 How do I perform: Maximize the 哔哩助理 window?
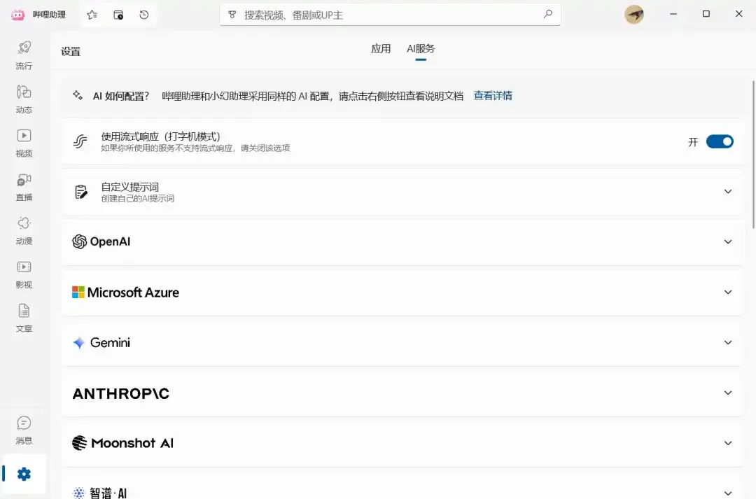[x=706, y=15]
